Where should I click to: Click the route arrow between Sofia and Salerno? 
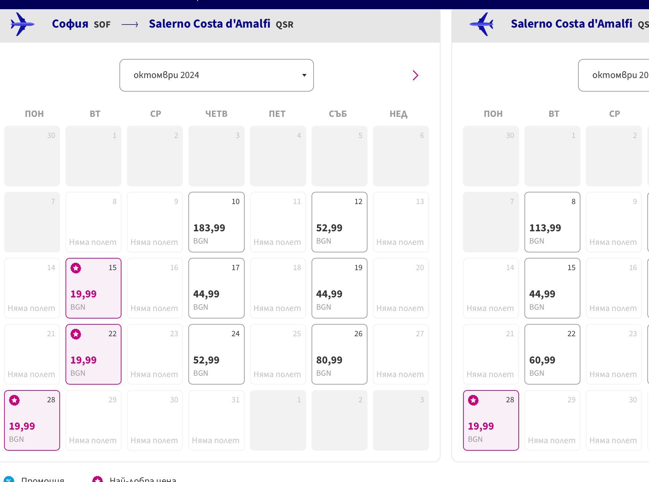130,25
